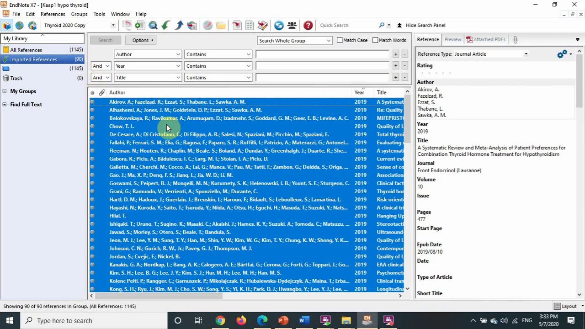Open Firefox from the taskbar

tap(241, 320)
